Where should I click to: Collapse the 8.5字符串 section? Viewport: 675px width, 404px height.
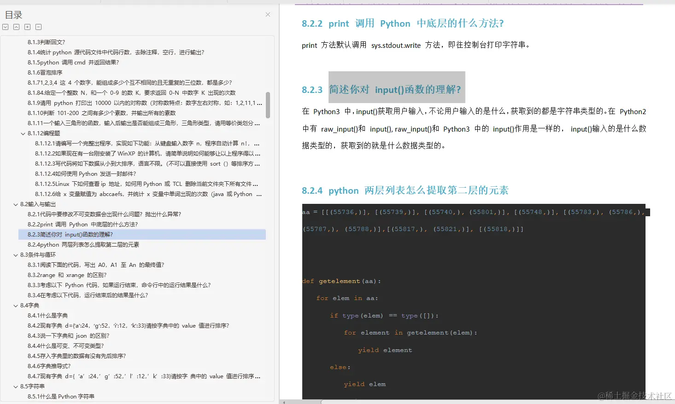[x=16, y=386]
